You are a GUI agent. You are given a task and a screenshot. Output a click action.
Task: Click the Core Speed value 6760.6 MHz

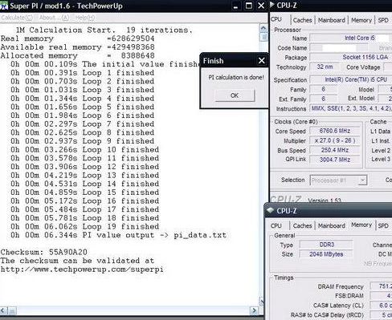click(335, 131)
